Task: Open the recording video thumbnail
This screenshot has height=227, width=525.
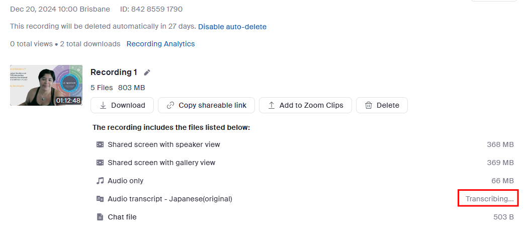Action: click(46, 85)
